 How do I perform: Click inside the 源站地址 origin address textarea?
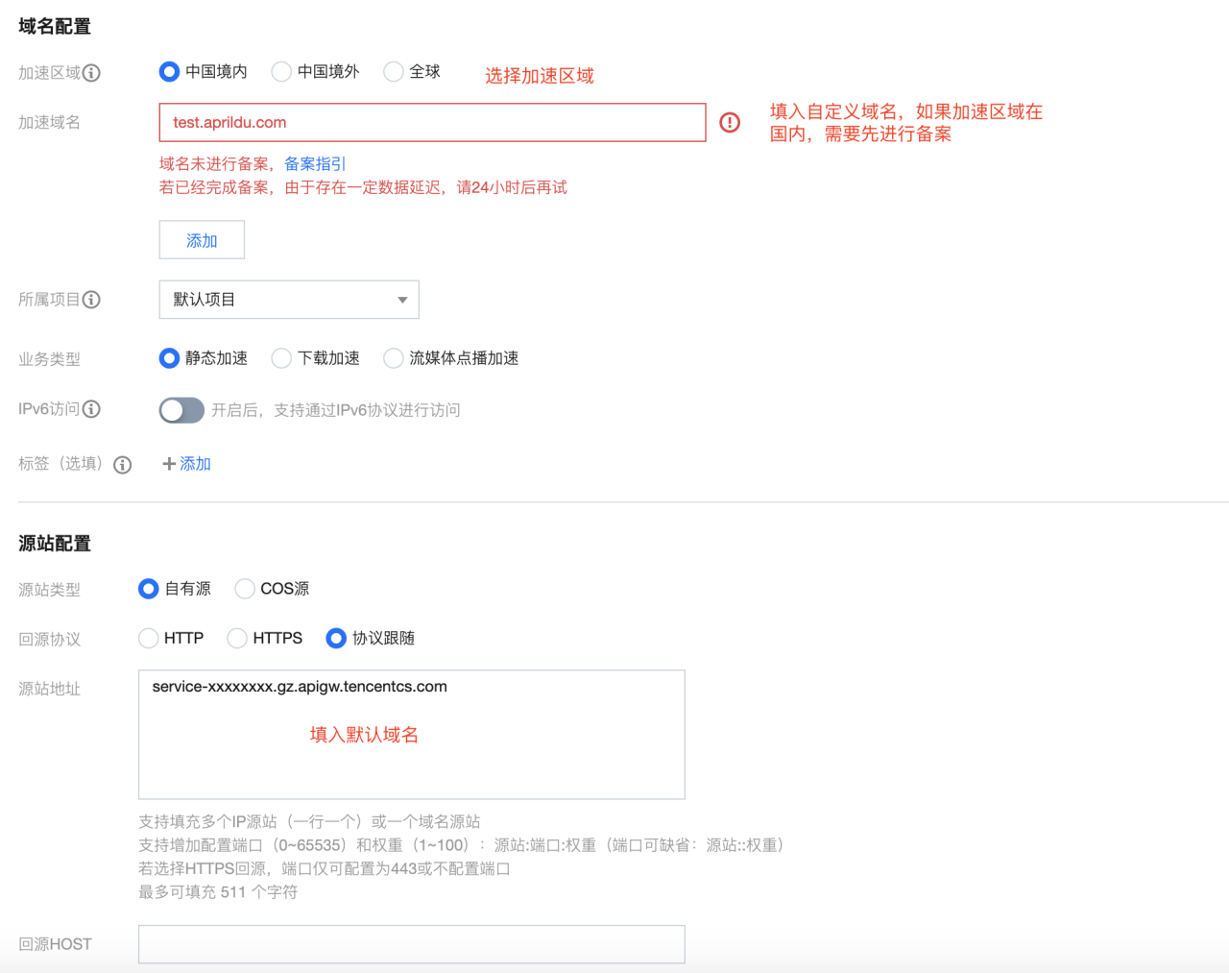[x=411, y=735]
